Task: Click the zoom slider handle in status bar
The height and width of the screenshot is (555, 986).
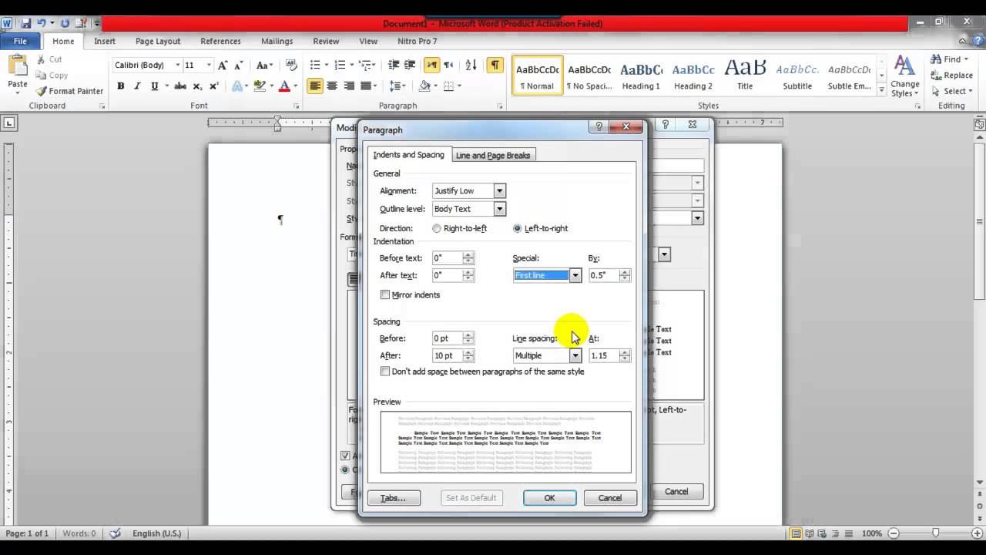Action: 935,533
